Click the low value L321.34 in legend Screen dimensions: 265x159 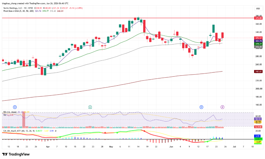point(56,8)
